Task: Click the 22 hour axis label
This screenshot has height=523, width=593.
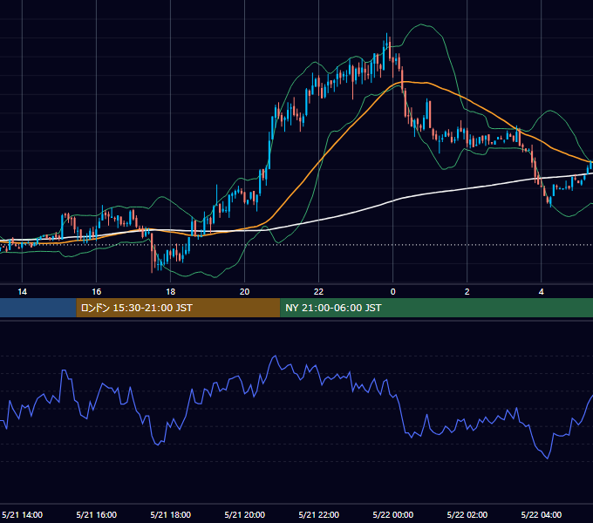Action: click(x=319, y=292)
